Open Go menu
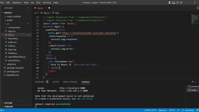This screenshot has height=112, width=199. [x=32, y=2]
